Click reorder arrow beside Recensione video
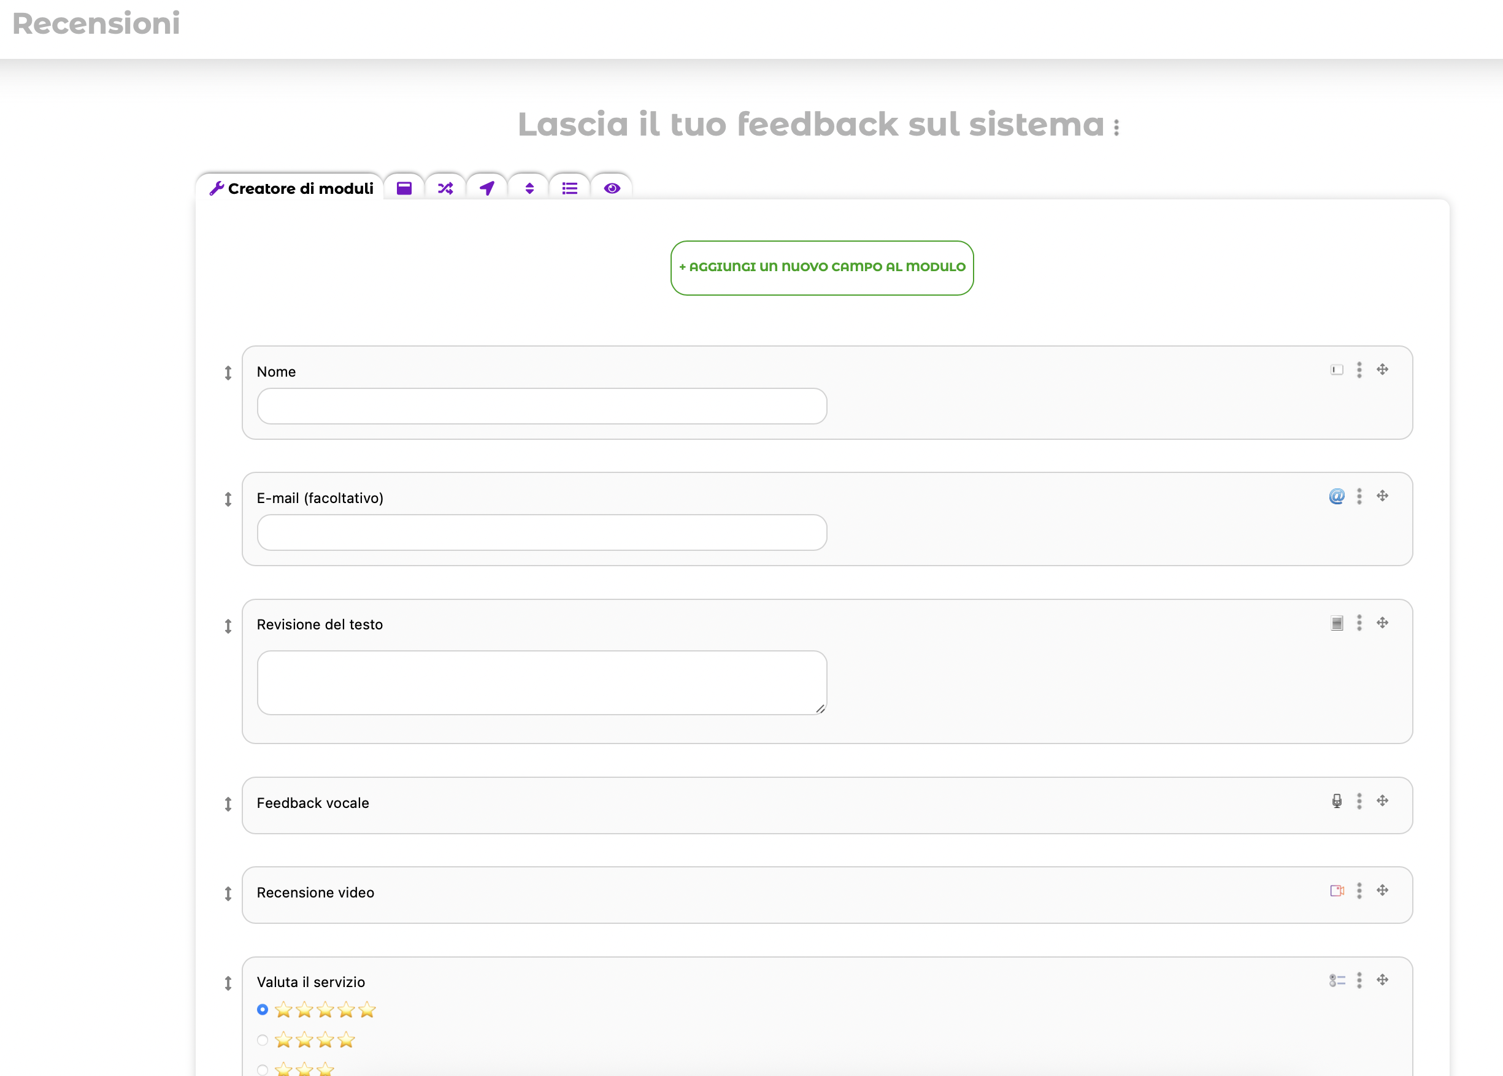 tap(228, 893)
